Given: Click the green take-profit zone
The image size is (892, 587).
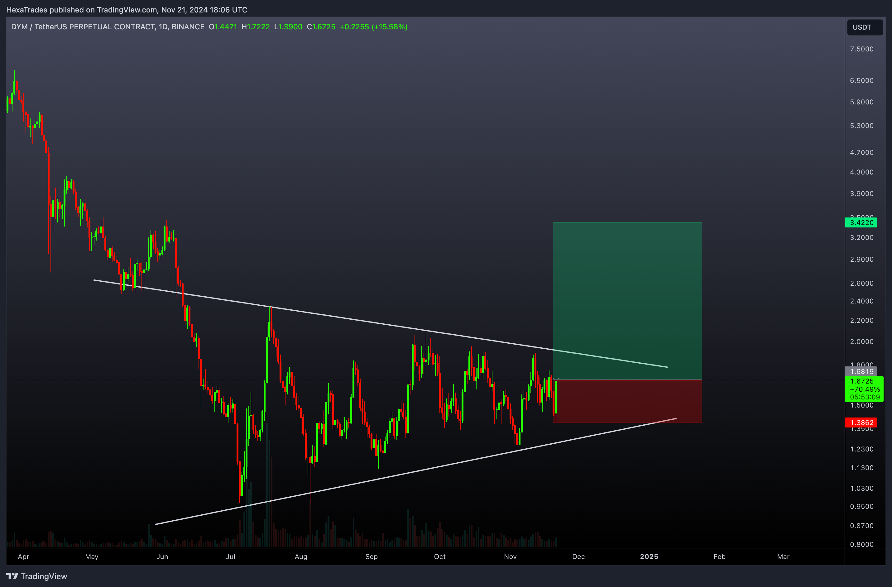Looking at the screenshot, I should [627, 301].
